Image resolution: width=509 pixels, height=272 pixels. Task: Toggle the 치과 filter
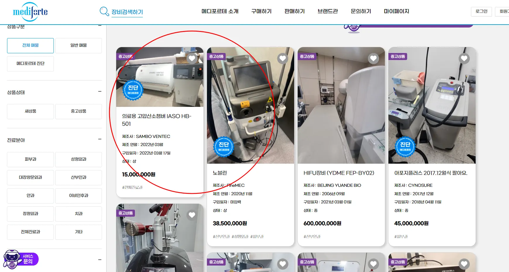pyautogui.click(x=78, y=214)
